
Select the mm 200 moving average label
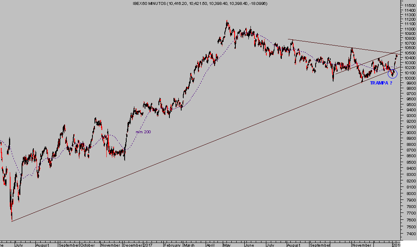tap(143, 132)
